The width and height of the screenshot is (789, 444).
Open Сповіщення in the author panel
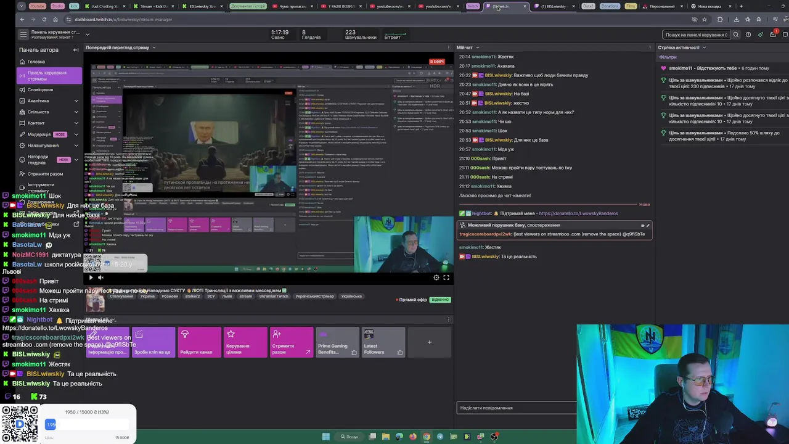click(x=49, y=89)
